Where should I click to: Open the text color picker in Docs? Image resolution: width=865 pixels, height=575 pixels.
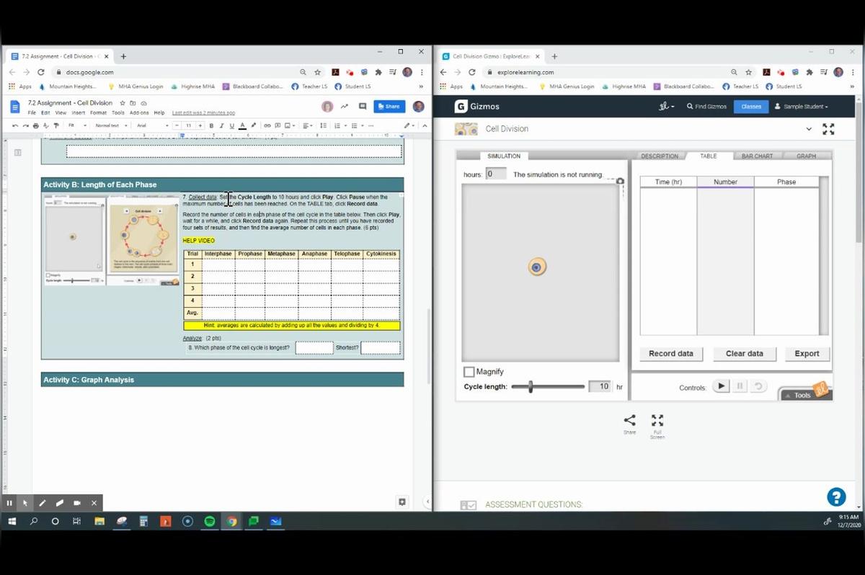243,125
